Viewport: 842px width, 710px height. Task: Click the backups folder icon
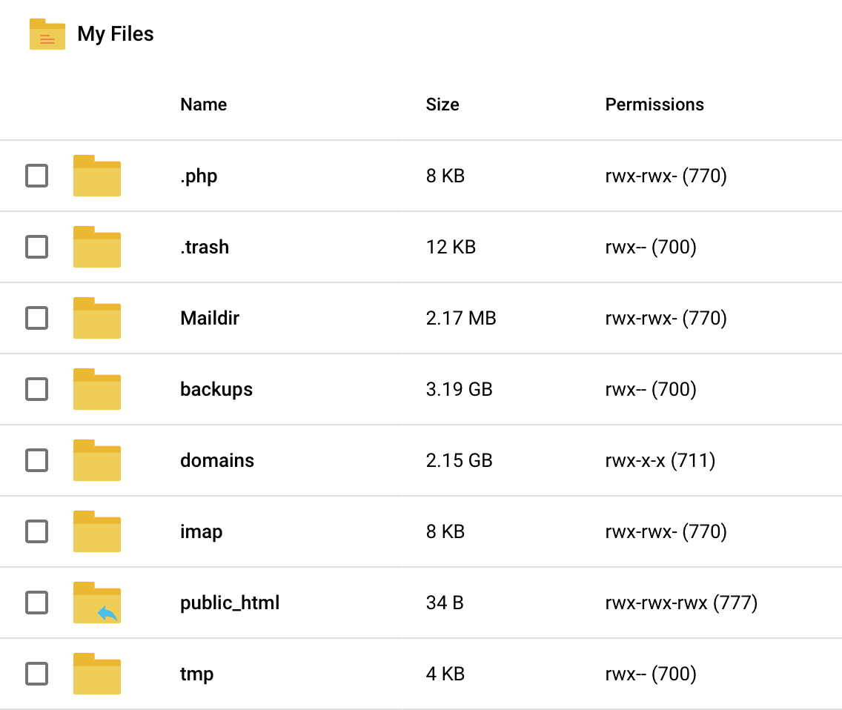(96, 389)
